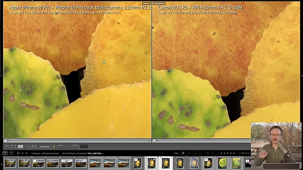The width and height of the screenshot is (303, 170).
Task: Filter by yellow color label
Action: (x=243, y=153)
